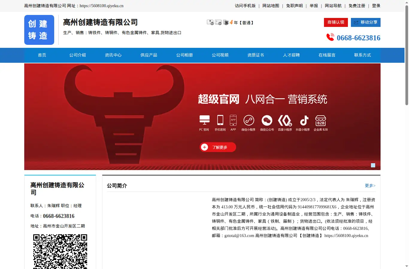409x269 pixels.
Task: Click the red phone icon
Action: coord(330,37)
